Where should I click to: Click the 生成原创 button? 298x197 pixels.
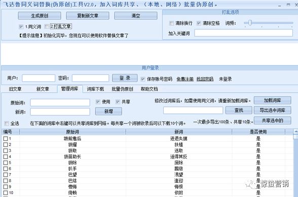[40, 16]
